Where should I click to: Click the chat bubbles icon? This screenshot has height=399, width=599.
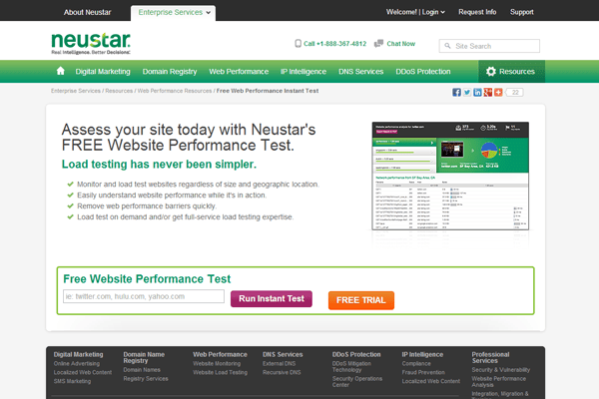click(x=378, y=44)
